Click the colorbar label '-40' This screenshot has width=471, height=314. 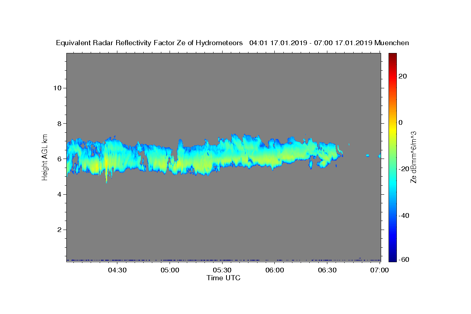(403, 215)
